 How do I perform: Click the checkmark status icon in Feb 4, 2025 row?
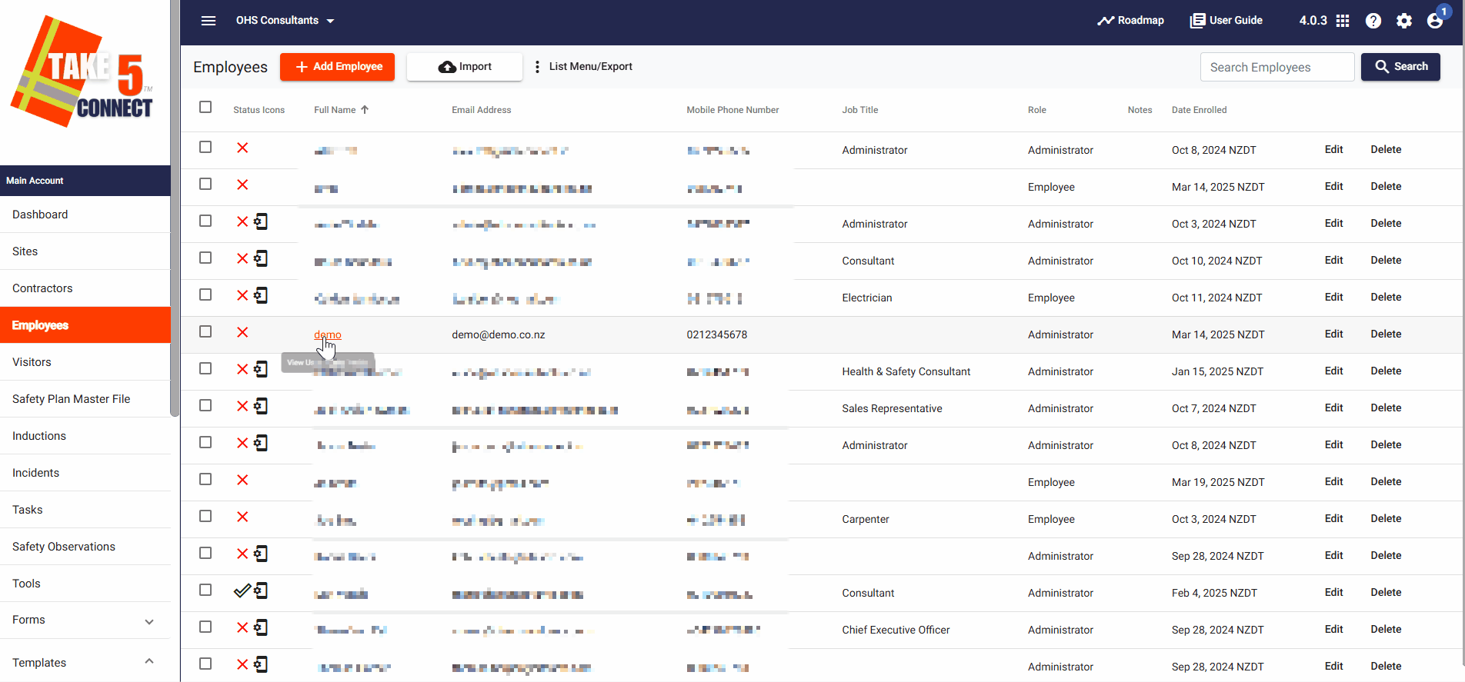242,591
